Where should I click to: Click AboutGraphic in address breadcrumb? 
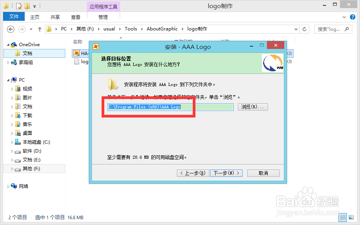tap(162, 29)
